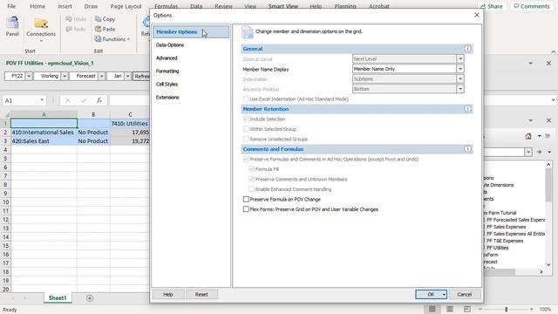Click the Reset button
The width and height of the screenshot is (558, 314).
(201, 295)
